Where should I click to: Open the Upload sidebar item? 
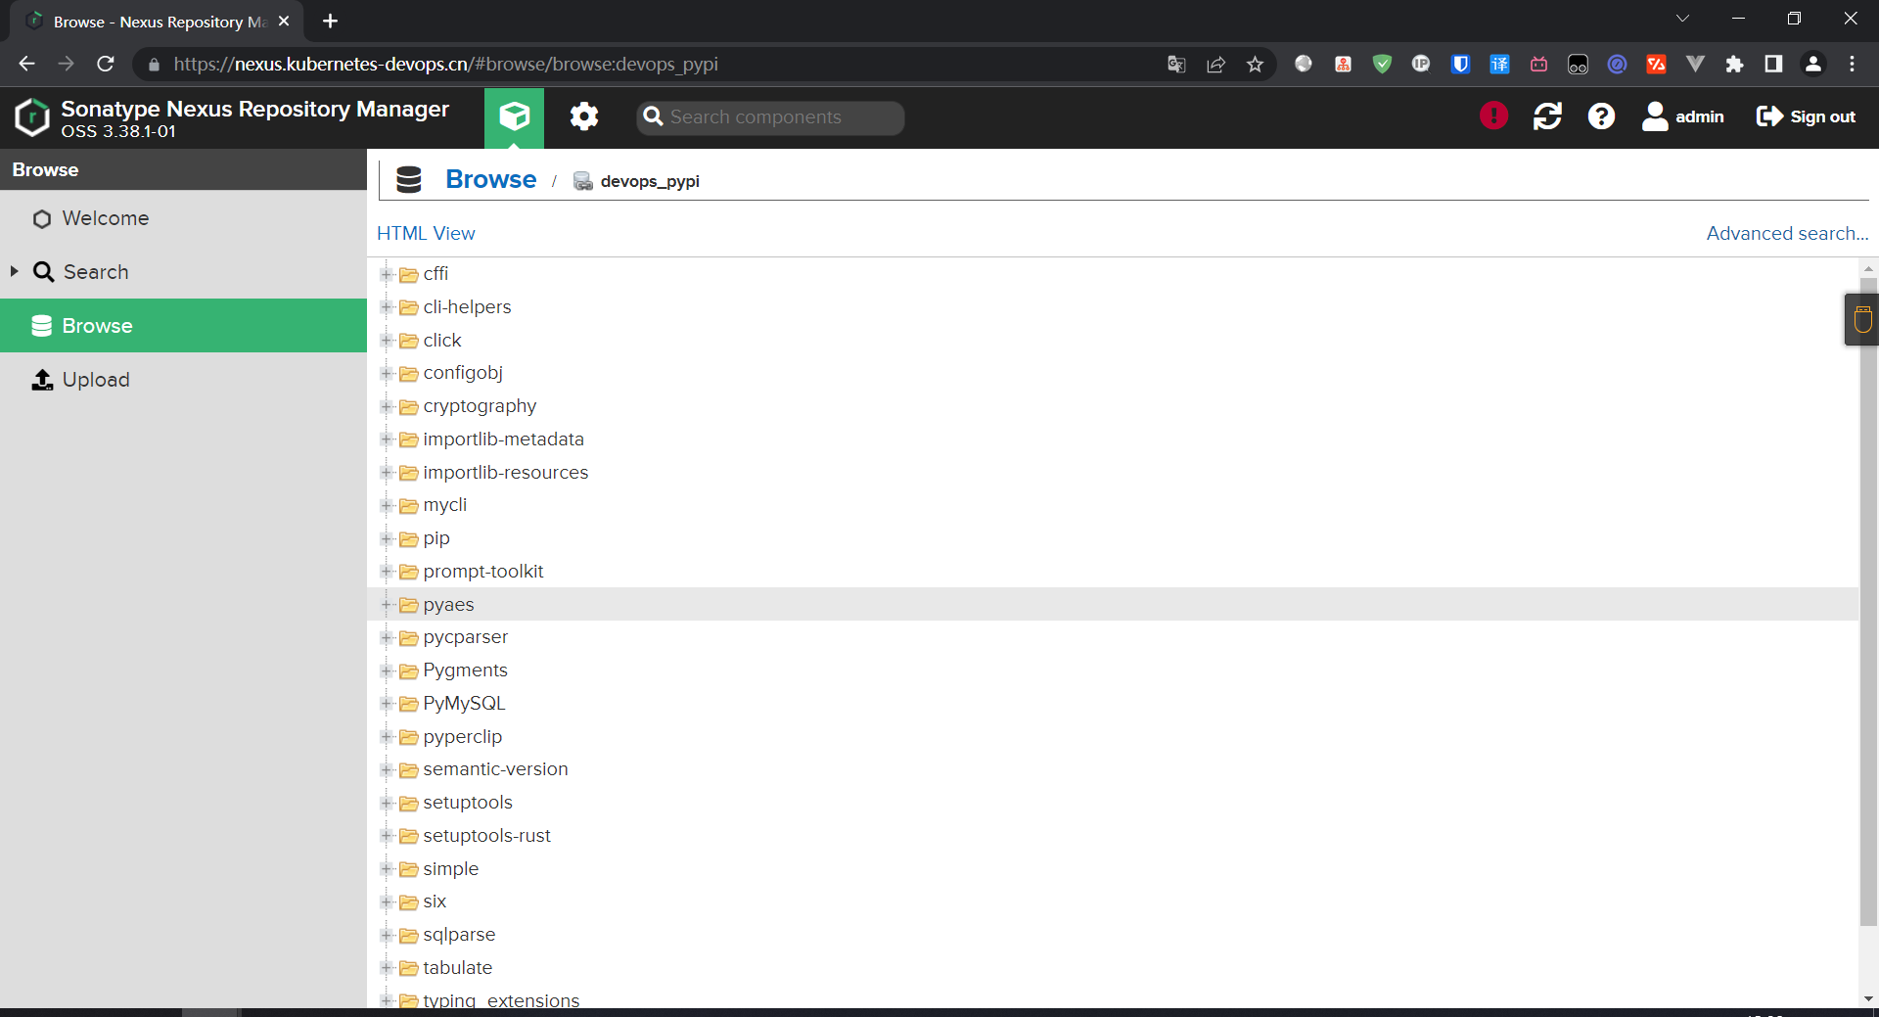184,380
